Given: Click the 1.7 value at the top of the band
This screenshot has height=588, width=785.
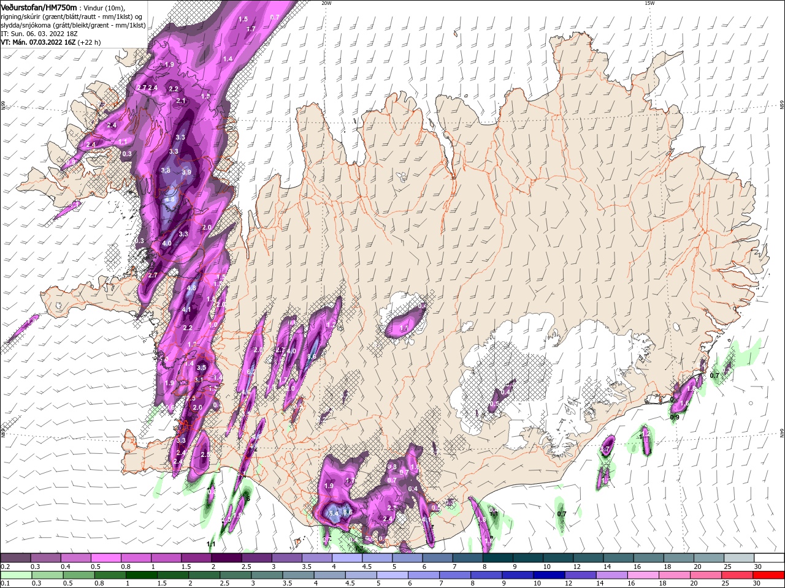Looking at the screenshot, I should [251, 29].
